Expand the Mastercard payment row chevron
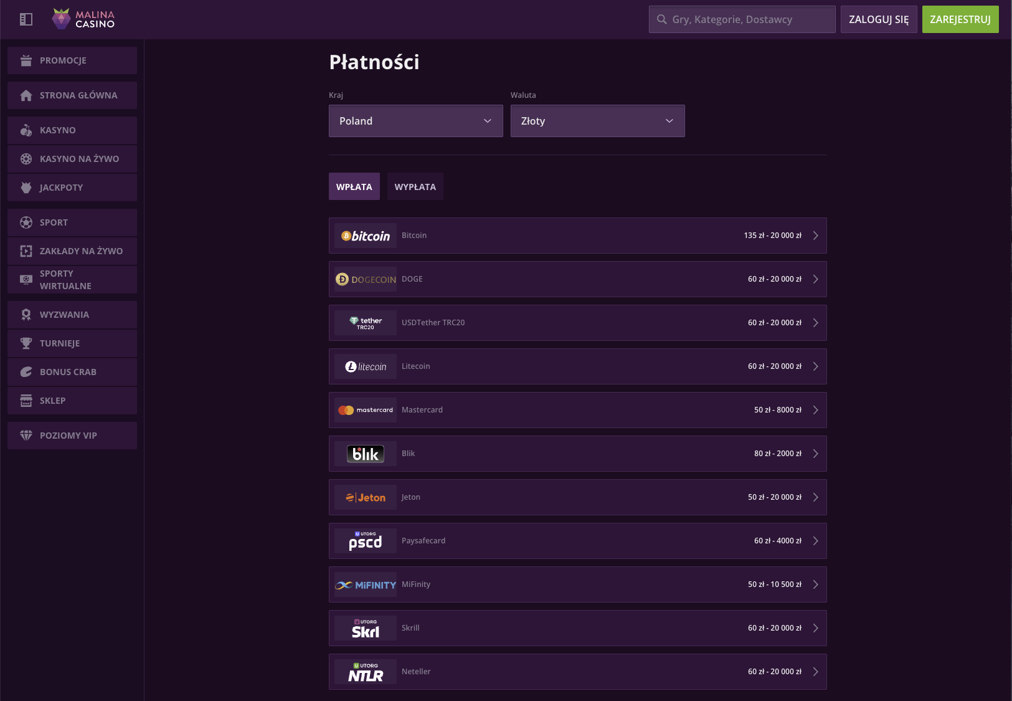Screen dimensions: 1012x701 815,410
